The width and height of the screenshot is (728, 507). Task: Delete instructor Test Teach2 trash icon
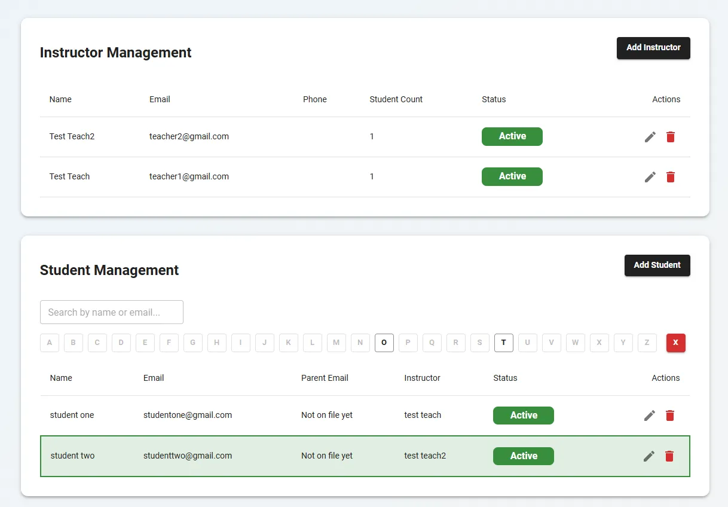point(671,137)
